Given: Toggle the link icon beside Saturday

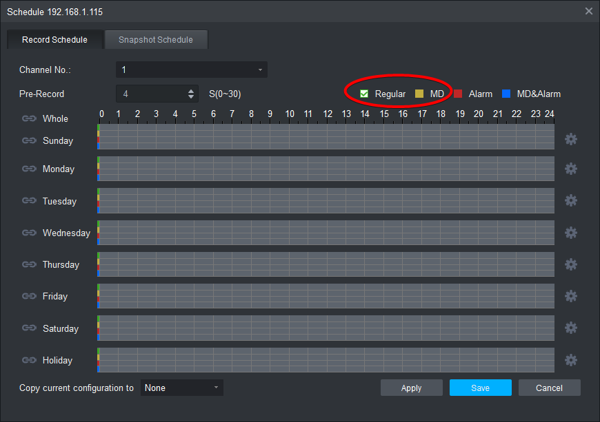Looking at the screenshot, I should coord(29,328).
